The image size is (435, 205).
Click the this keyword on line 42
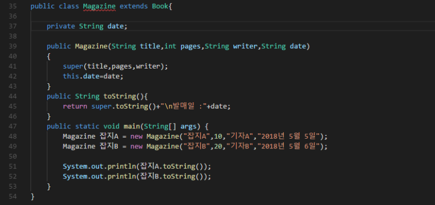(x=71, y=76)
